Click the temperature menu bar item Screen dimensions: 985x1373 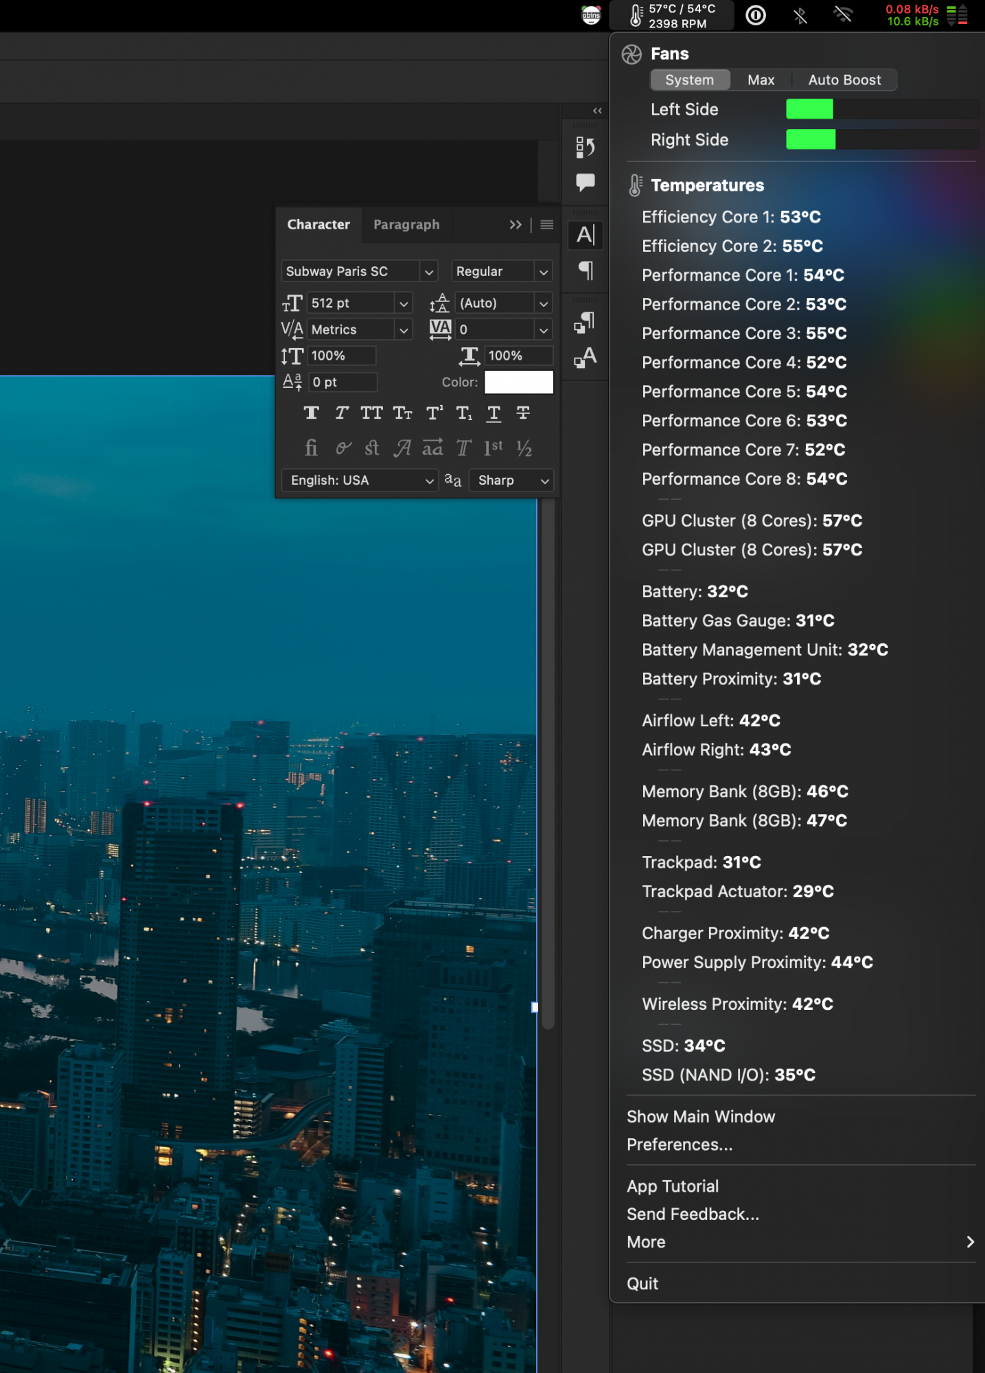672,16
